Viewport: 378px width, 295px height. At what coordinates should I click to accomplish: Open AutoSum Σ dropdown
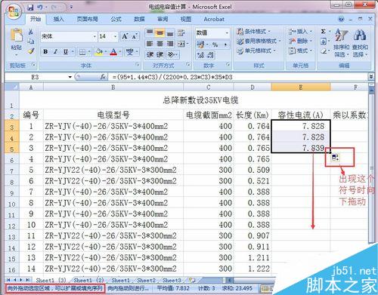tap(330, 32)
